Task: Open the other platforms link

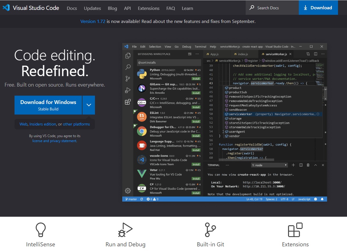Action: [x=76, y=124]
